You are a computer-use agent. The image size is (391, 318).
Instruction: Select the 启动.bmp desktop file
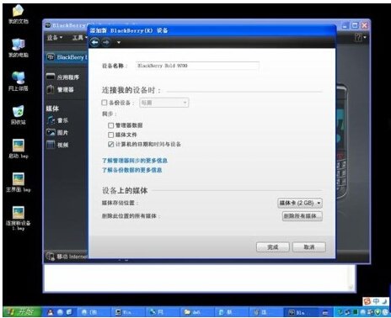pyautogui.click(x=19, y=149)
